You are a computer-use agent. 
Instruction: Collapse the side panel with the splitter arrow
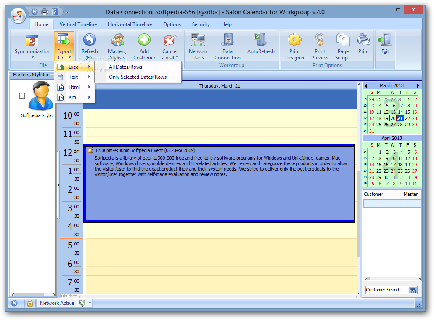click(x=58, y=185)
